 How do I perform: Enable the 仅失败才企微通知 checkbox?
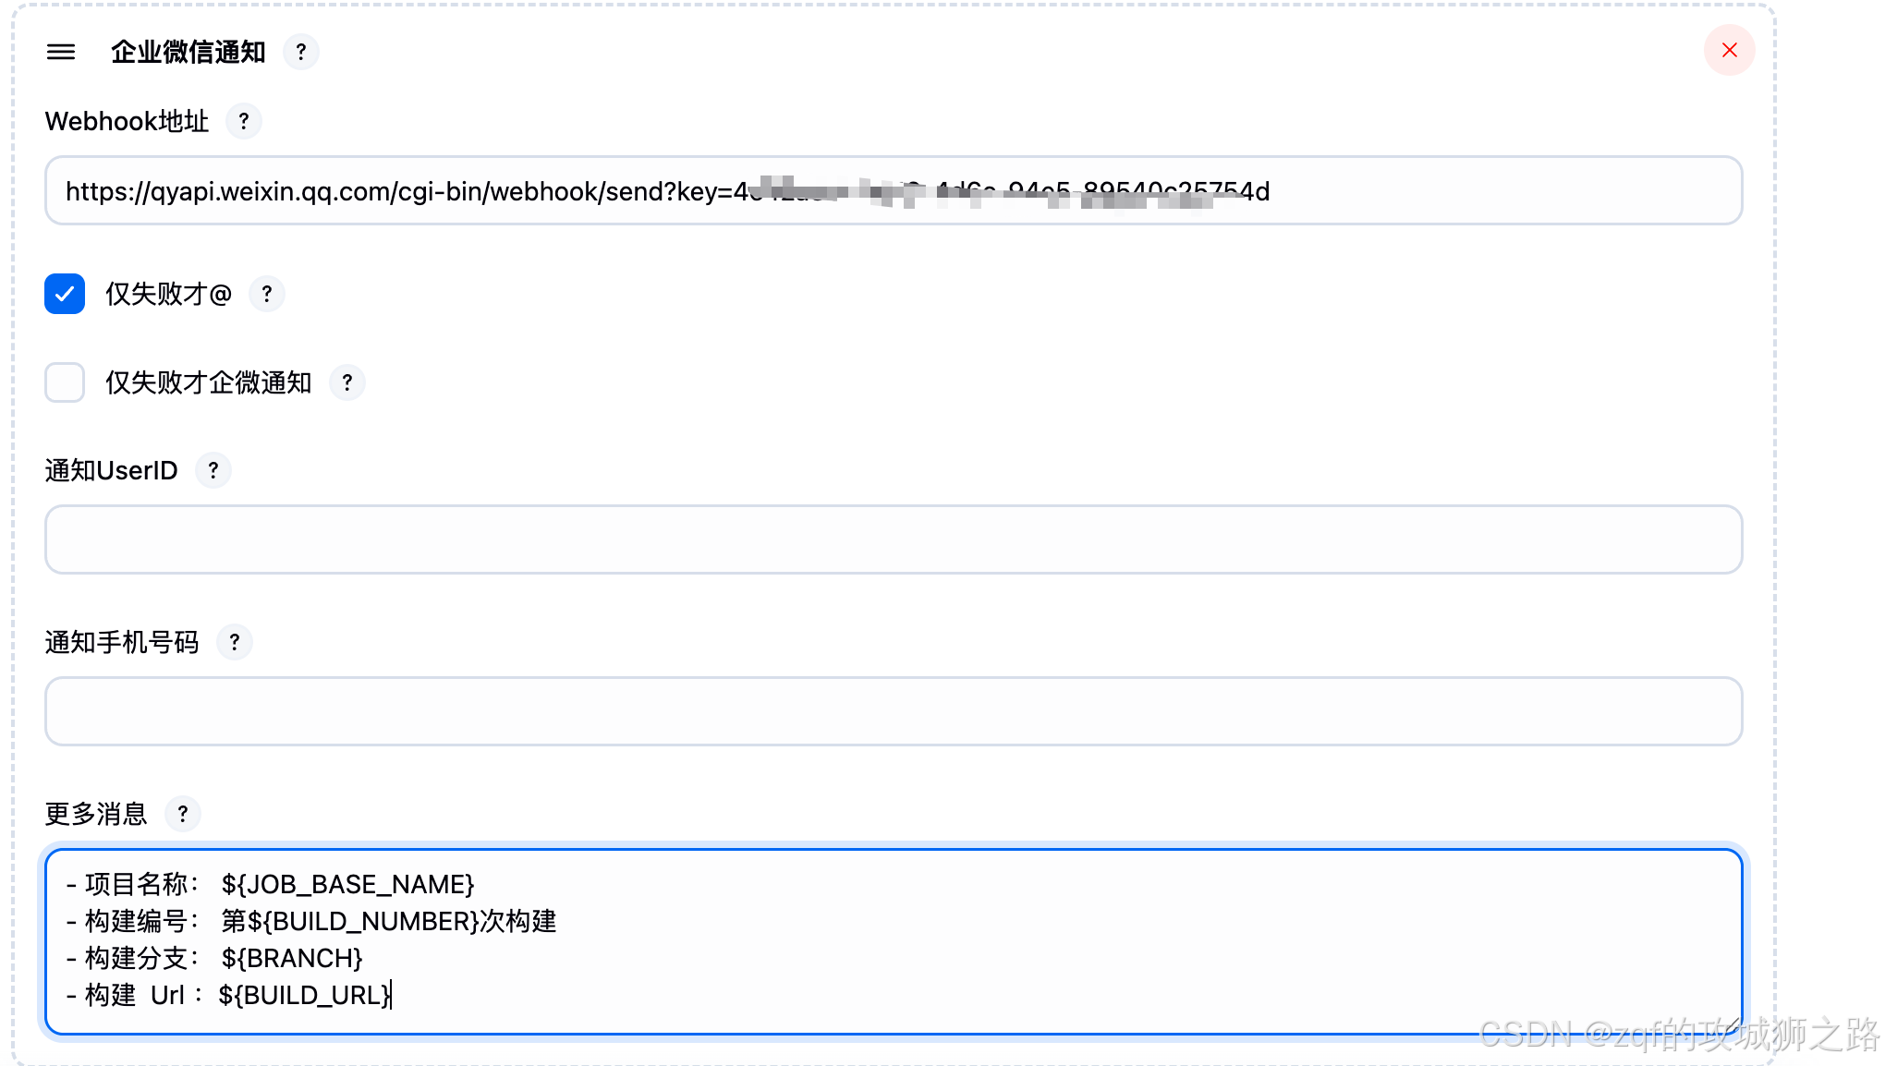click(65, 382)
